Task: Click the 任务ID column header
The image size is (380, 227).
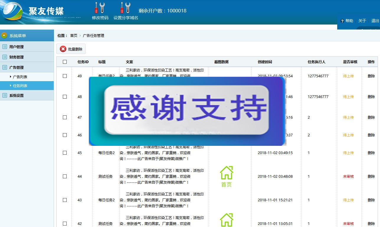Action: tap(83, 62)
